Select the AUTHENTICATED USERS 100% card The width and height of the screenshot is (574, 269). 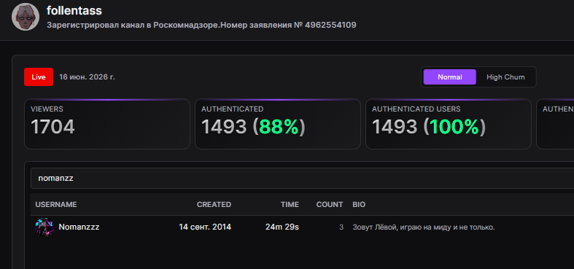tap(449, 124)
